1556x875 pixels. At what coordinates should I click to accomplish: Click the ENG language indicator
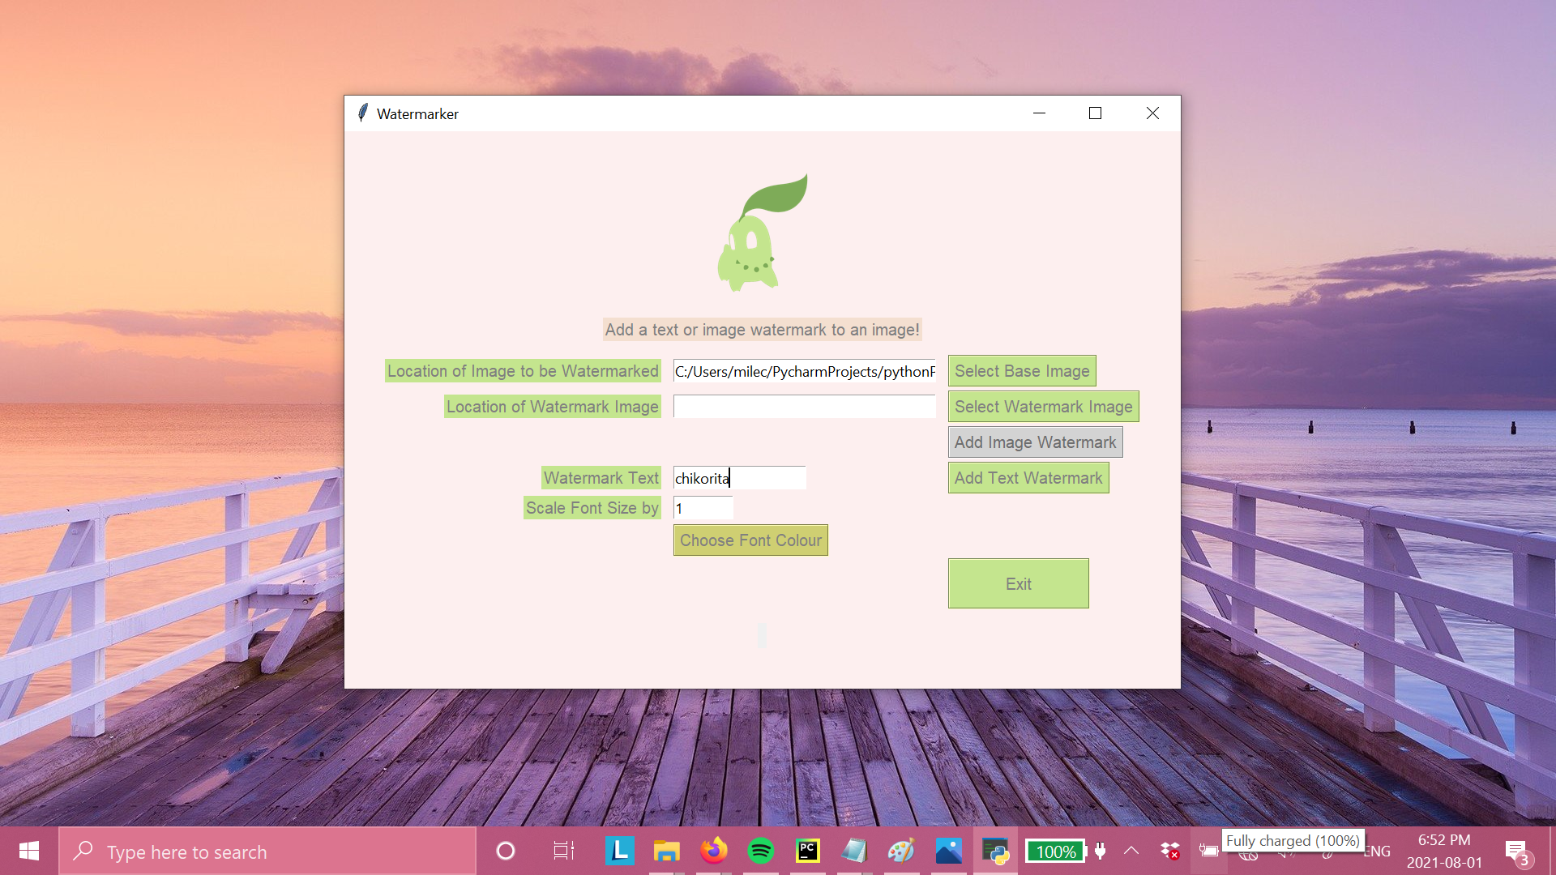pyautogui.click(x=1378, y=852)
